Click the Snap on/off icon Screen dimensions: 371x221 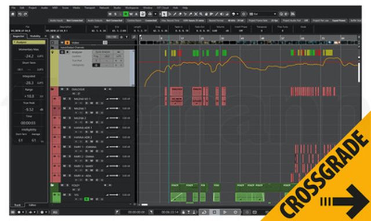click(243, 14)
